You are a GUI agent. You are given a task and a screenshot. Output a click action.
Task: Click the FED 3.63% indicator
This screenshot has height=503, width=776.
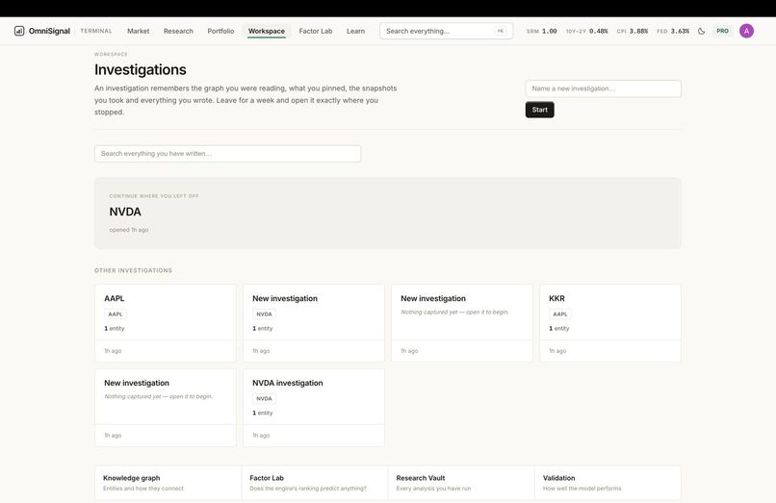pyautogui.click(x=673, y=31)
